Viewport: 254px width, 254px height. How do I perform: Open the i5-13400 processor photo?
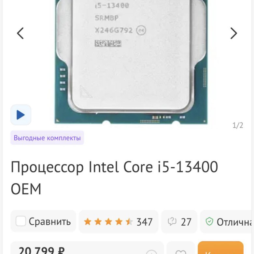pos(131,62)
